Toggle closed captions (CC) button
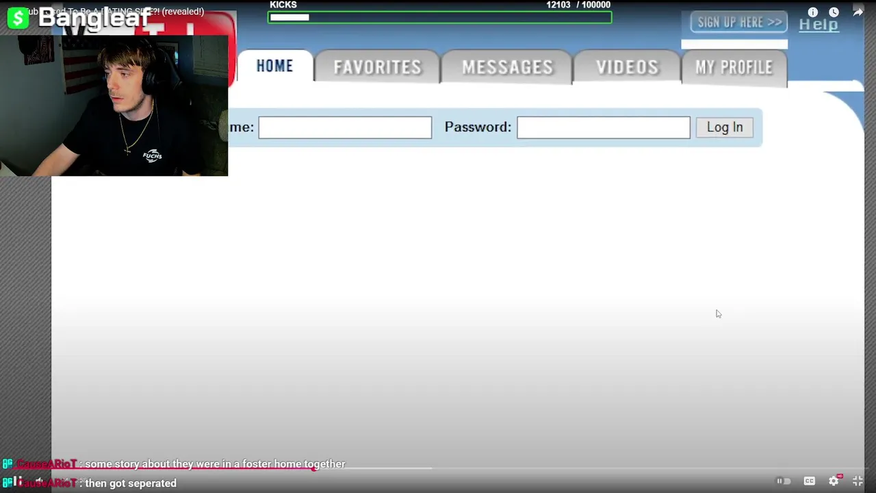 pyautogui.click(x=809, y=481)
